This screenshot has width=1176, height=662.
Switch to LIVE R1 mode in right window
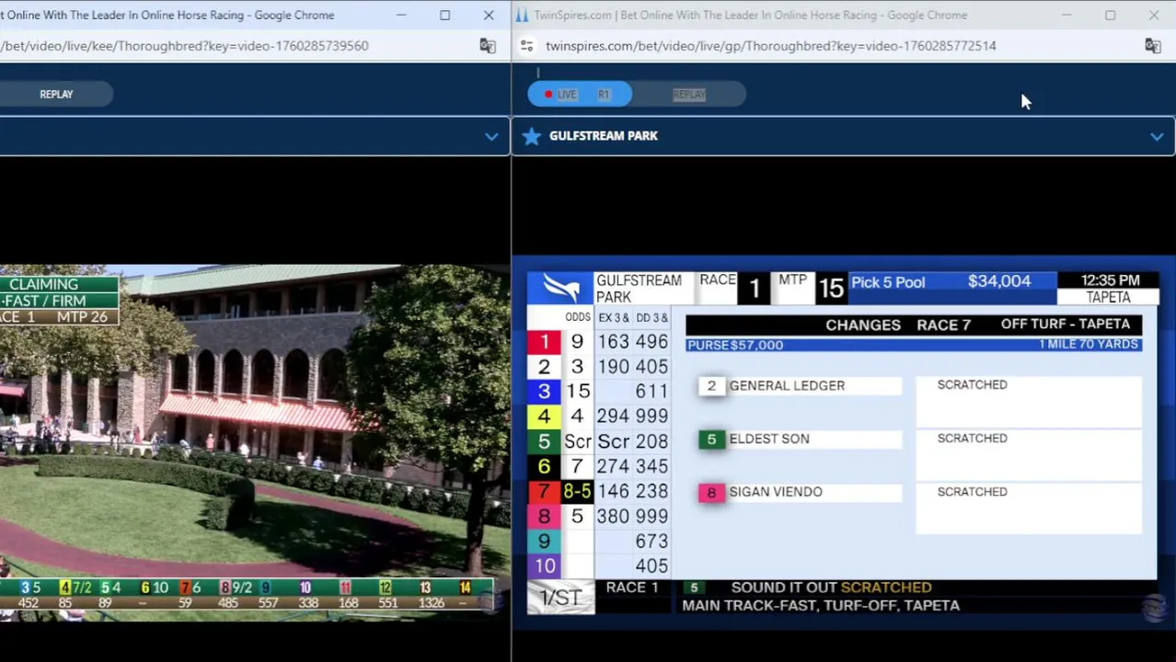580,94
